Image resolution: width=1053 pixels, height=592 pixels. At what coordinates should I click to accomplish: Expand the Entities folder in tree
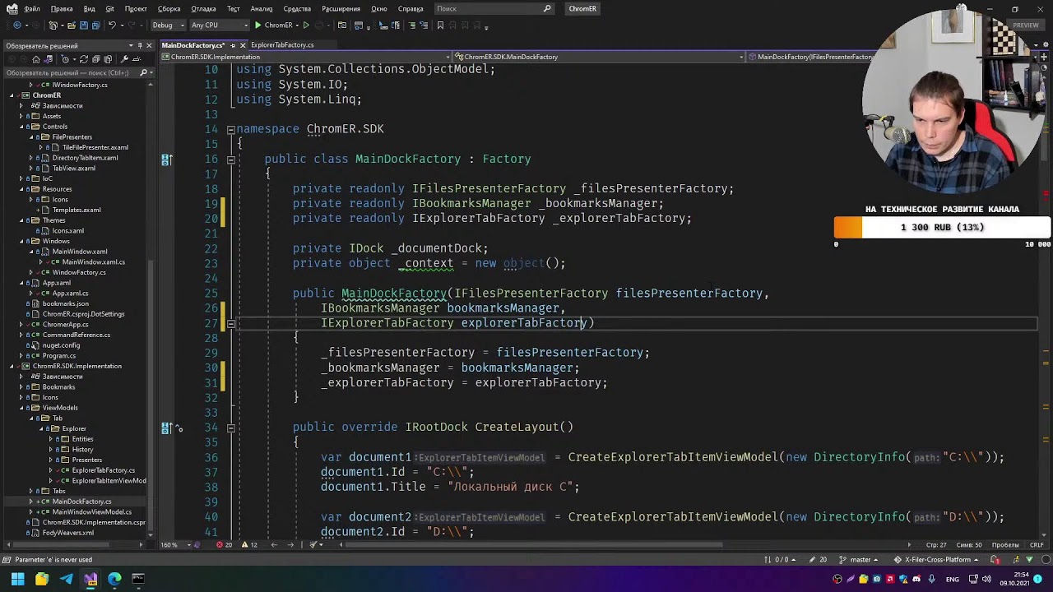[51, 439]
